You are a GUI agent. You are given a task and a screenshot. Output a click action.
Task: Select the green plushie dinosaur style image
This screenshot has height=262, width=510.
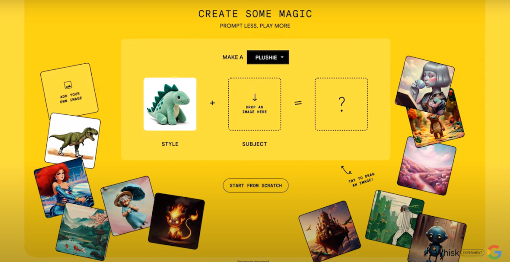170,104
